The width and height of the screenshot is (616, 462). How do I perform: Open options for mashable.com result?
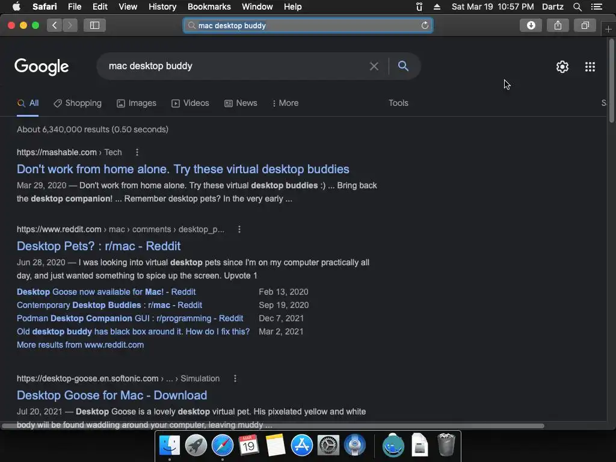(x=137, y=152)
